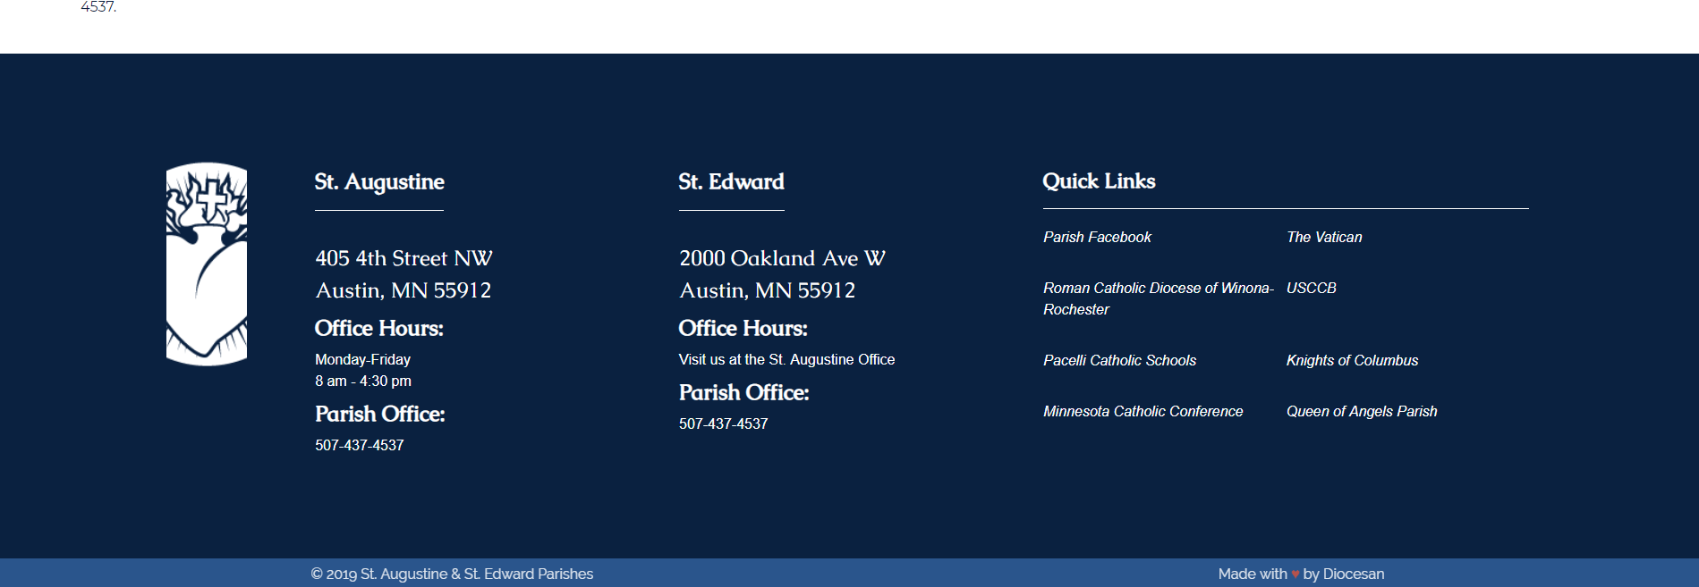This screenshot has width=1699, height=587.
Task: Go to the USCCB link
Action: (x=1311, y=288)
